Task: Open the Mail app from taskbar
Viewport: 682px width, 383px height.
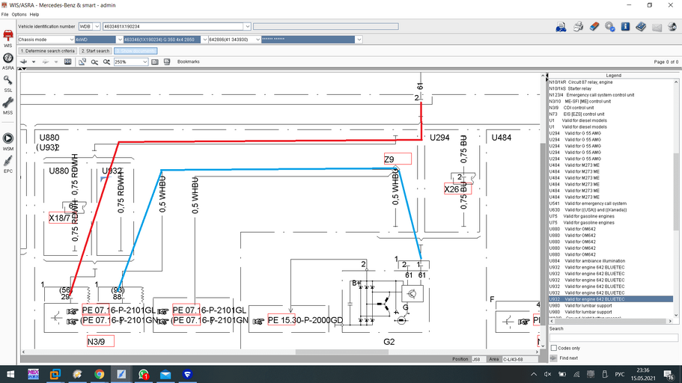Action: [x=165, y=374]
